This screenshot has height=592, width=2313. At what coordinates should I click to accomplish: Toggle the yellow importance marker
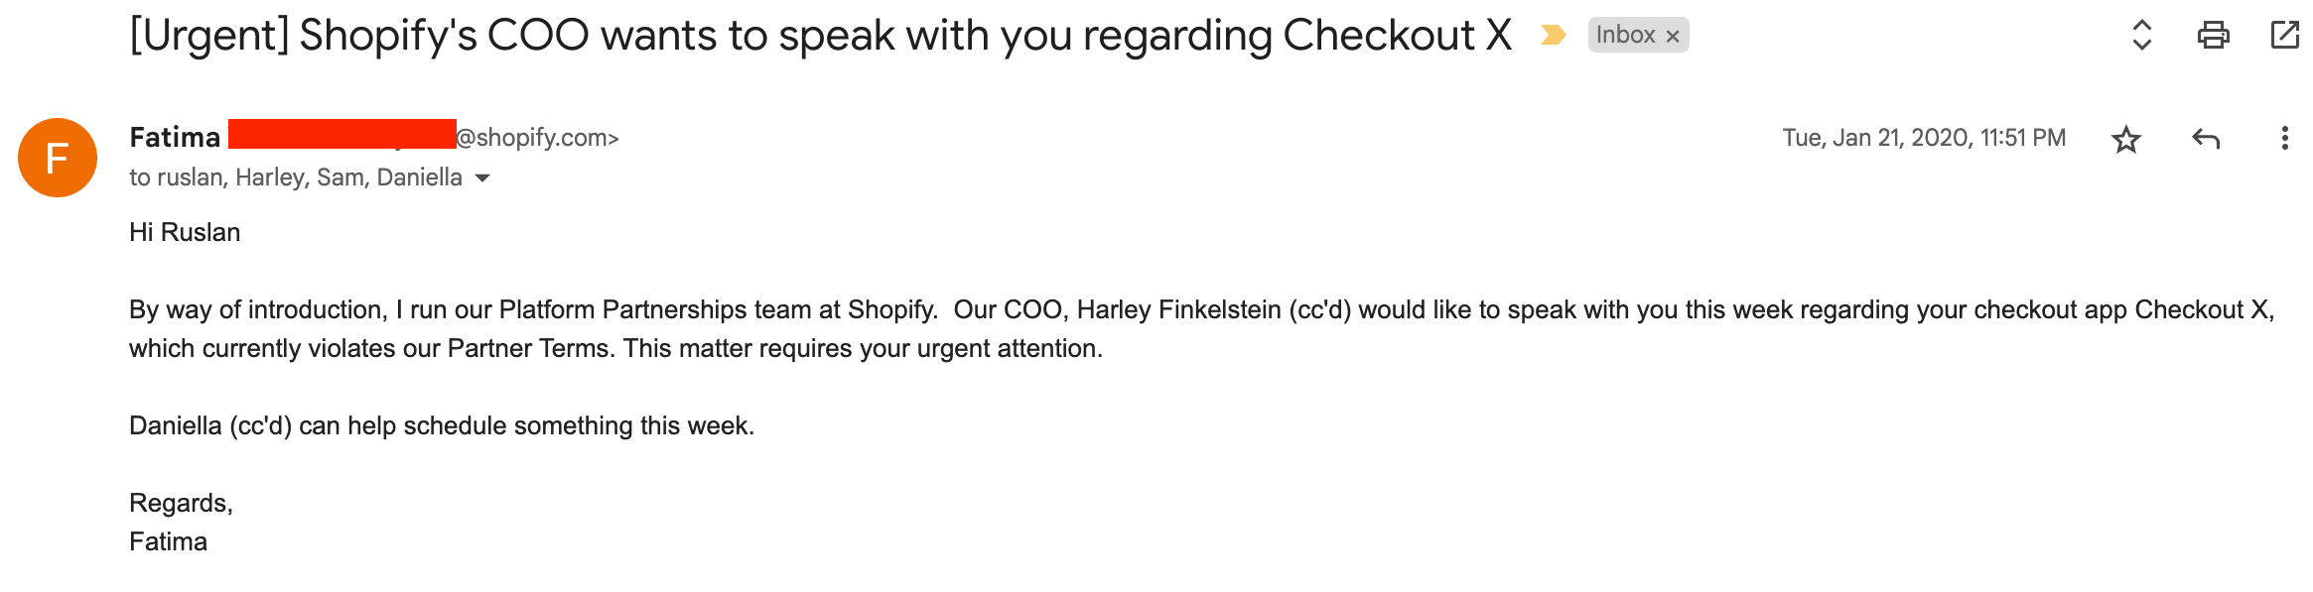1553,36
